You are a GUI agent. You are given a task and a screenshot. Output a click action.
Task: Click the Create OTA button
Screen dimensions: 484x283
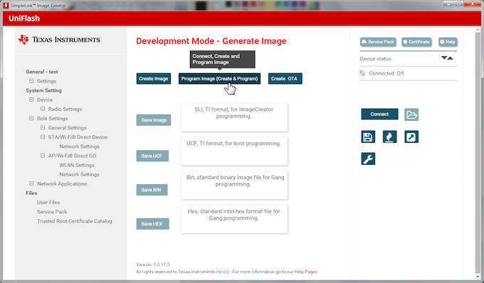point(285,79)
